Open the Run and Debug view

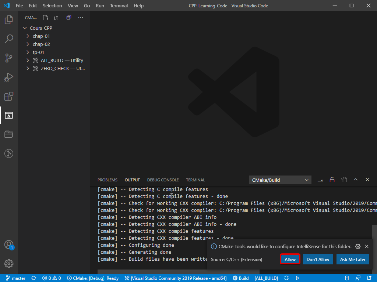click(9, 77)
